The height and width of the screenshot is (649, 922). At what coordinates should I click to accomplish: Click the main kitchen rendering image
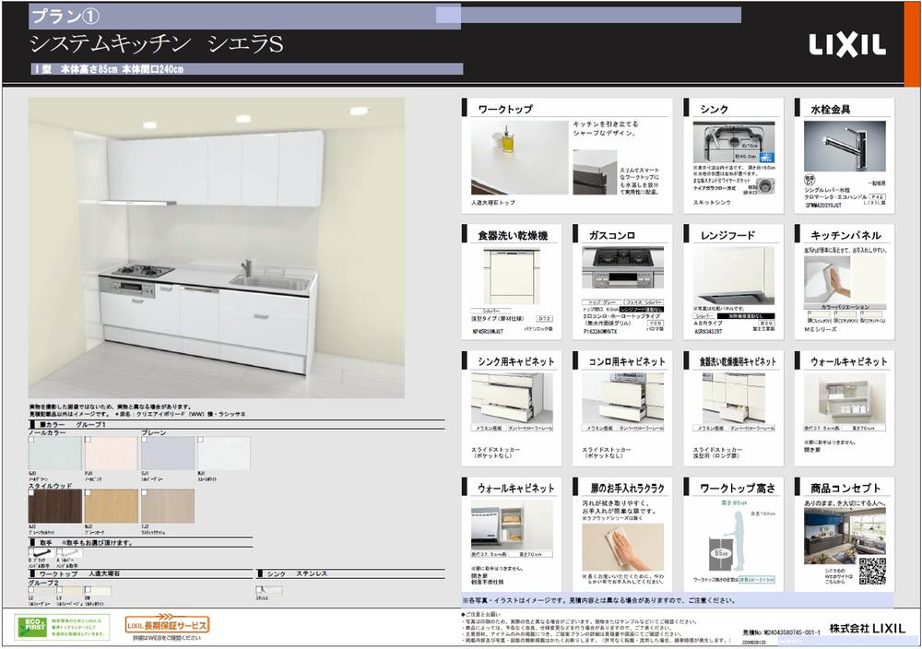[x=217, y=247]
